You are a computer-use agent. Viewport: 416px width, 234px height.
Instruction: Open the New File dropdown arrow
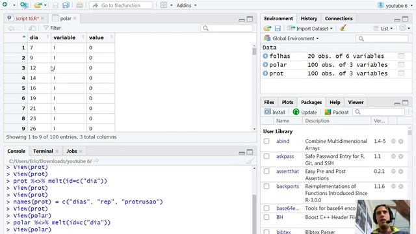pos(14,5)
